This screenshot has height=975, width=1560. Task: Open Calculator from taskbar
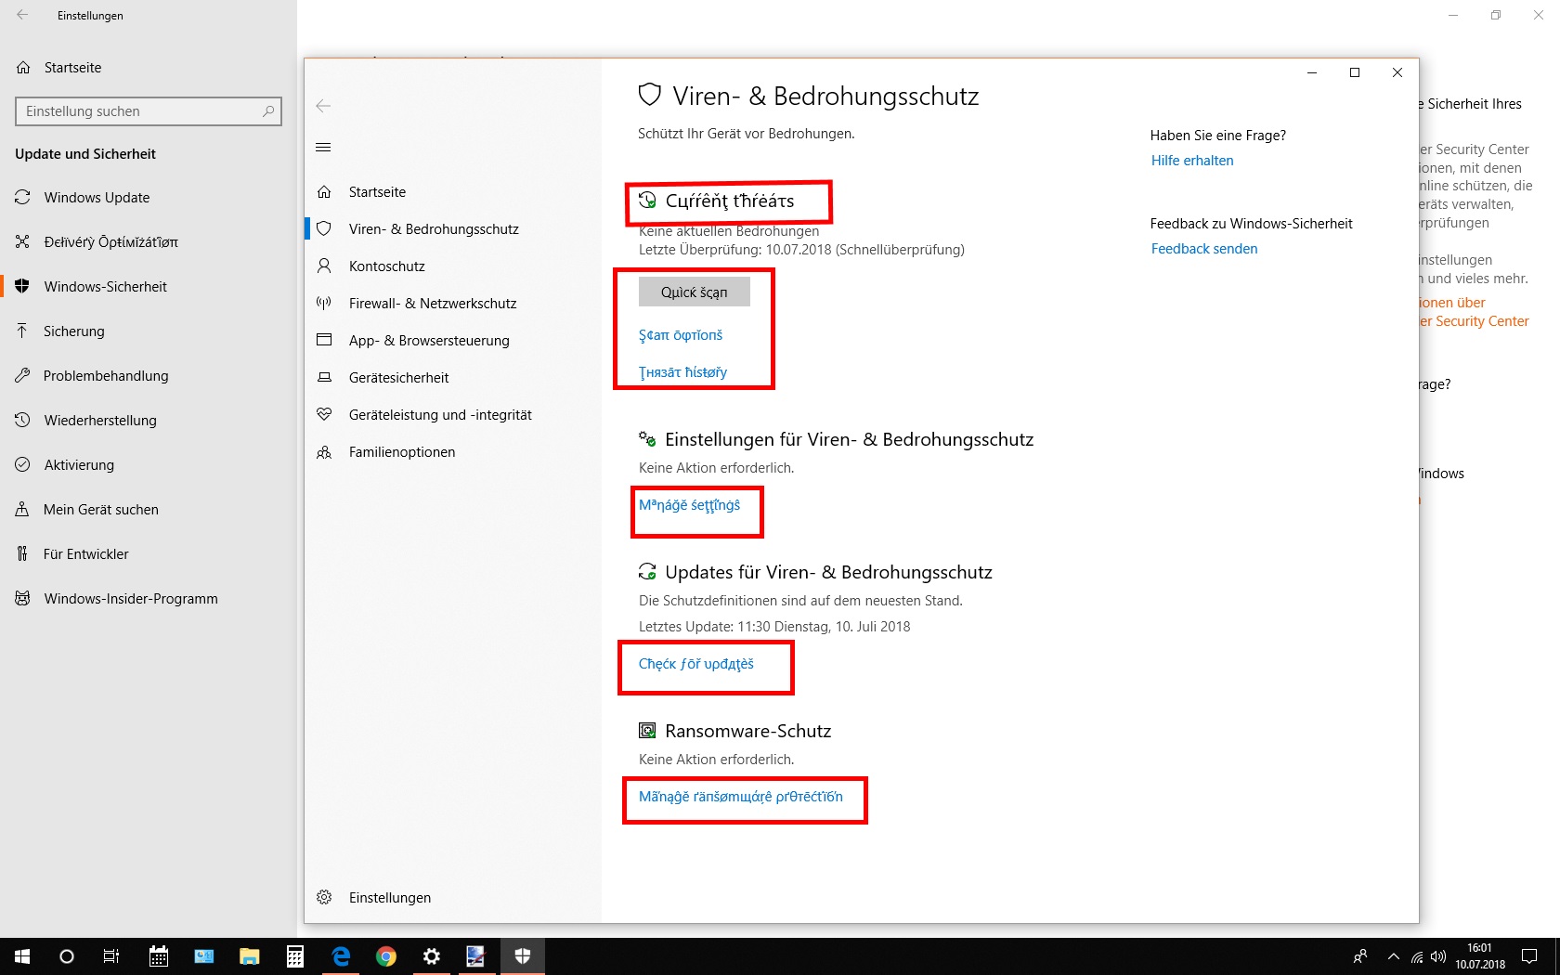point(295,956)
